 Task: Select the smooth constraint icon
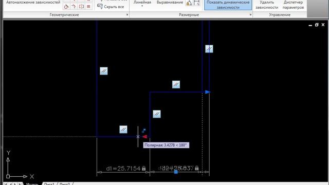coord(74,6)
